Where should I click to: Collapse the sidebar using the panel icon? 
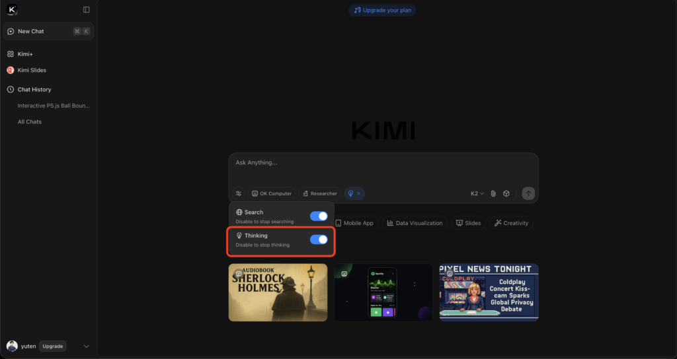coord(87,10)
